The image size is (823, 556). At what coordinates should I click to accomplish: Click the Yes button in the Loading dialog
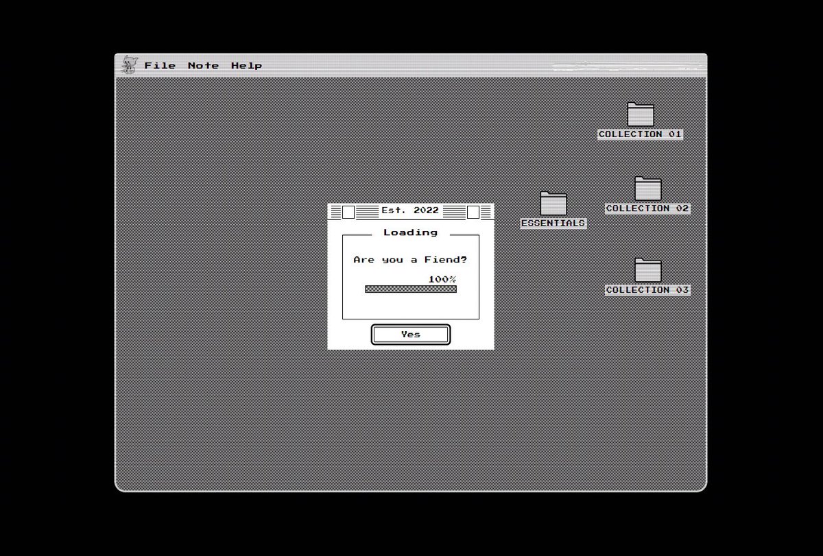coord(411,335)
